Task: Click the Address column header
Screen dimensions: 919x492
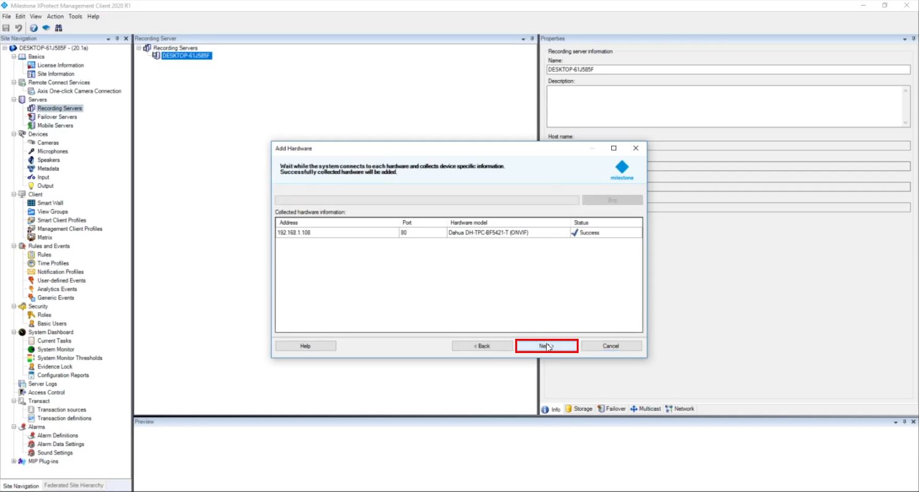Action: (337, 223)
